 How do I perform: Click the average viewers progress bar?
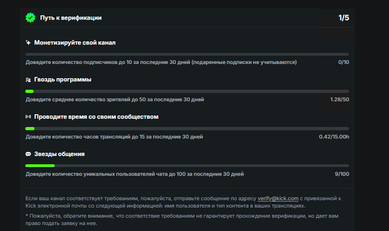coord(187,92)
